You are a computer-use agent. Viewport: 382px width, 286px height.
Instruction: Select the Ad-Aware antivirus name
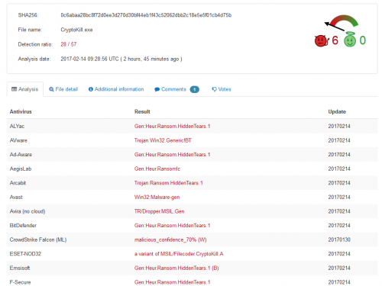tap(21, 155)
